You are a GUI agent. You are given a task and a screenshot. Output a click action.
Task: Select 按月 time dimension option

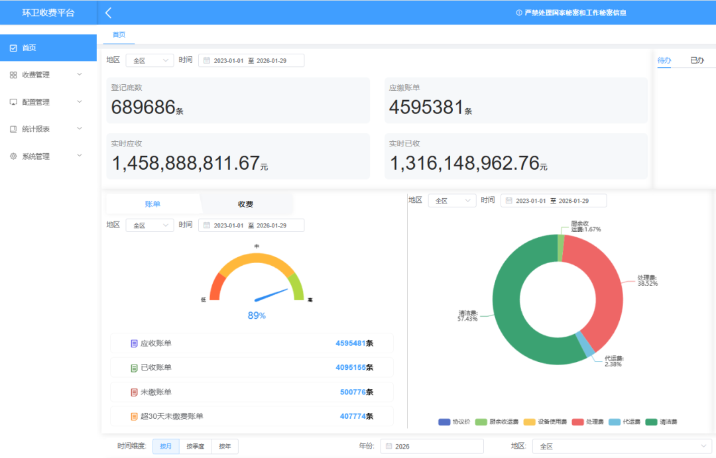[x=165, y=447]
